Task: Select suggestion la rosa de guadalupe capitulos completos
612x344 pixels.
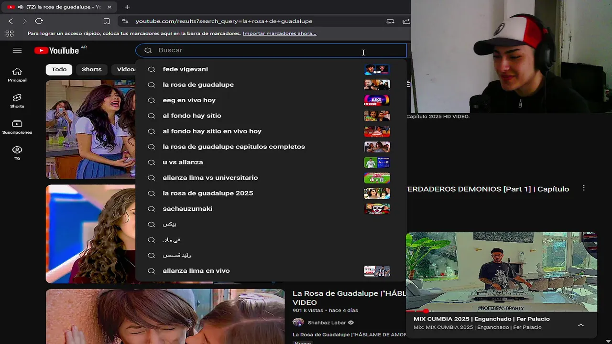Action: click(x=271, y=147)
